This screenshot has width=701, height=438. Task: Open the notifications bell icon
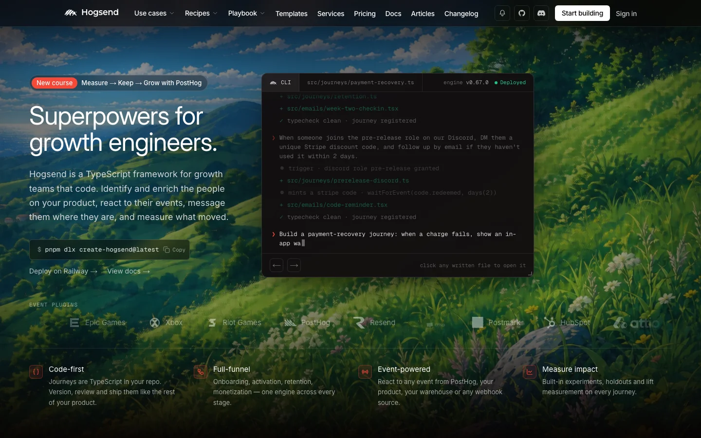(x=502, y=13)
